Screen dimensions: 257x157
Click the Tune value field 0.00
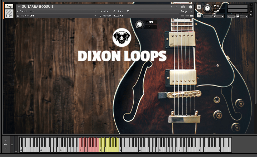click(216, 11)
